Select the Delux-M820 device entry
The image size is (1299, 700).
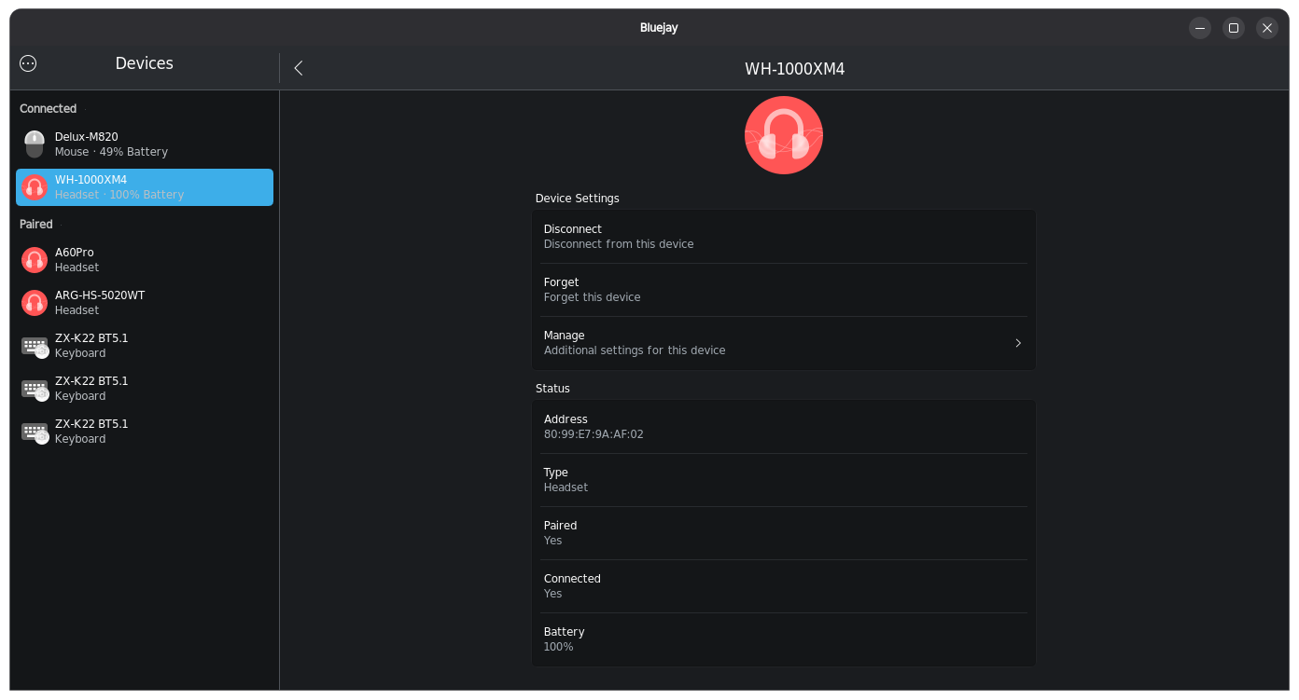(x=145, y=144)
